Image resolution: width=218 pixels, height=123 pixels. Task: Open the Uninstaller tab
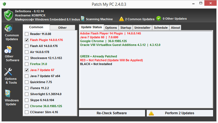[142, 28]
